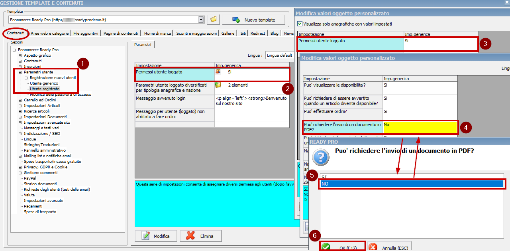Expand the Aspetto grafico tree node
510x251 pixels.
(20, 55)
